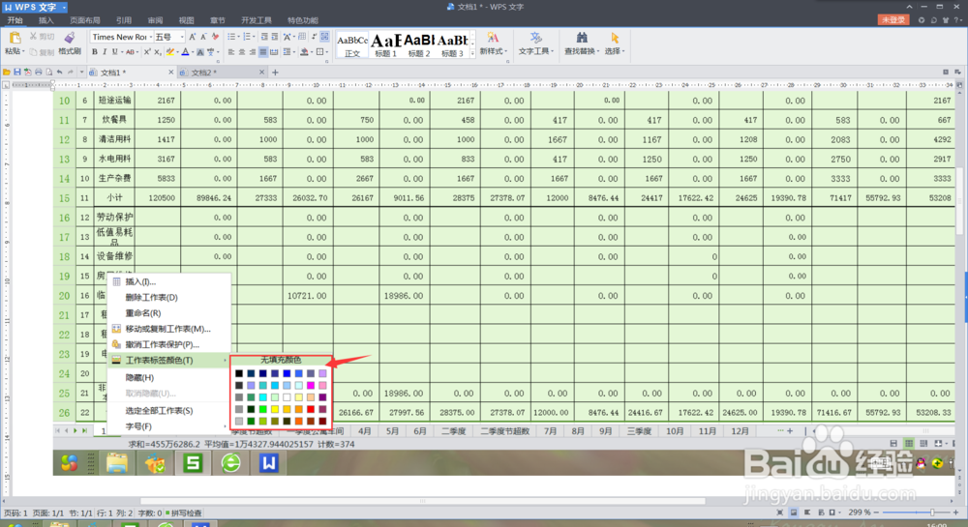Open the 开始 ribbon tab
The height and width of the screenshot is (527, 968).
[x=15, y=20]
